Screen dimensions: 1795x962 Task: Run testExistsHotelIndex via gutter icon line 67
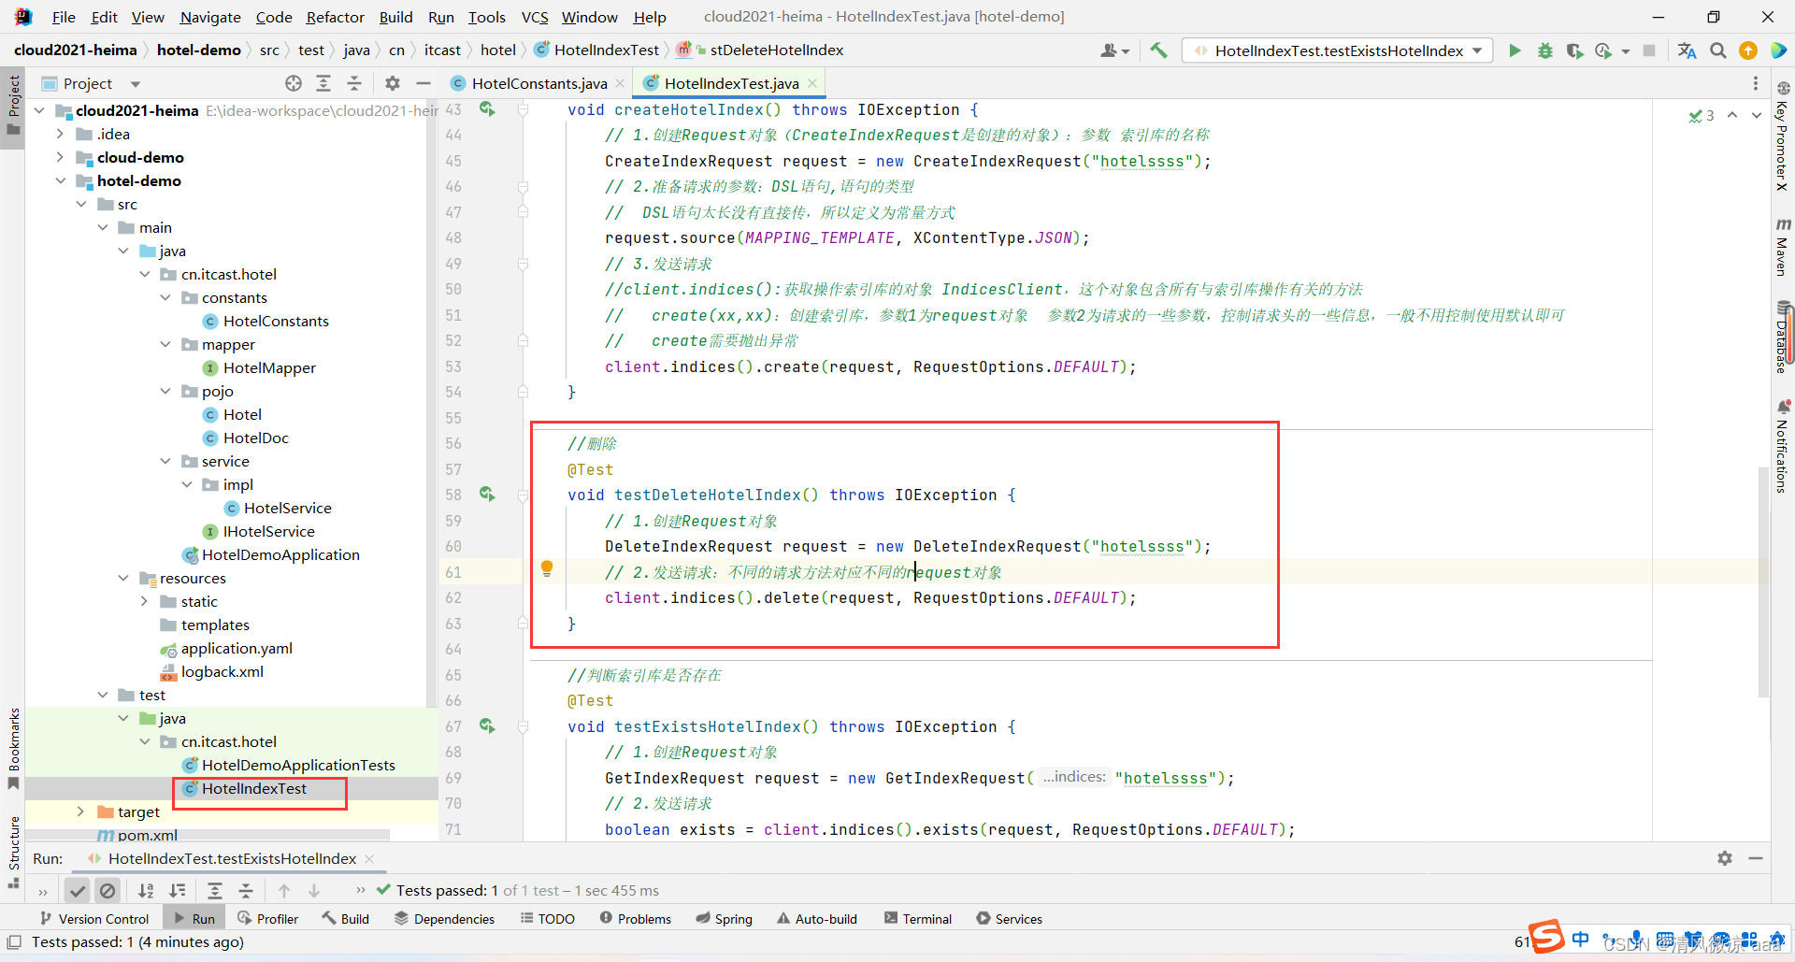[x=487, y=725]
